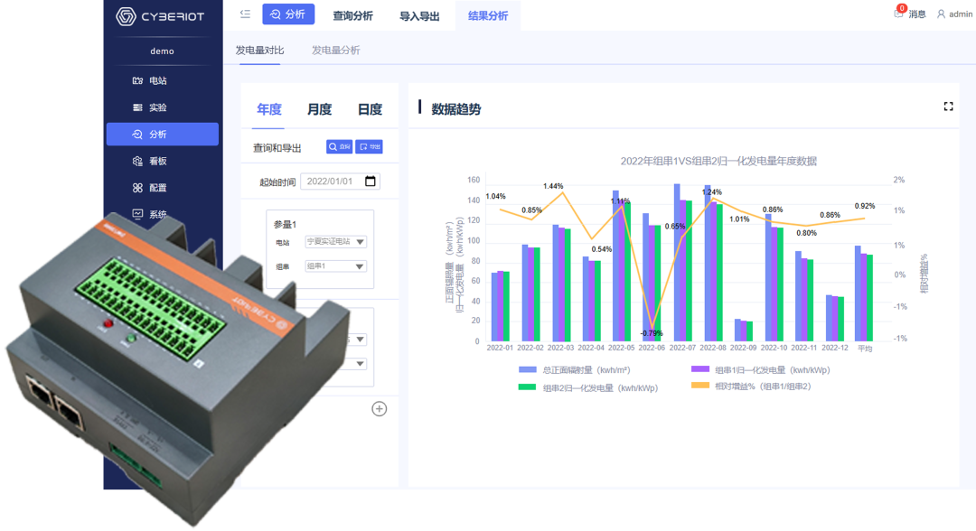This screenshot has width=976, height=531.
Task: Select the highlighted 分析 sidebar item
Action: [163, 134]
